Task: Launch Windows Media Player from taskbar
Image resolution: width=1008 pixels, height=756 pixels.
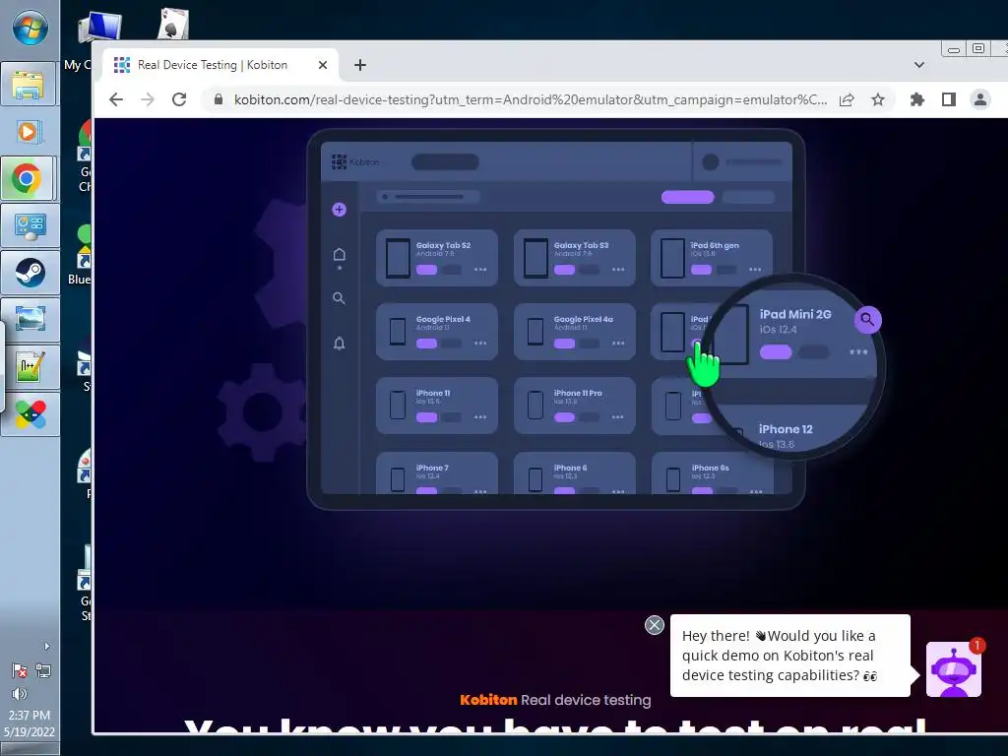Action: pos(29,132)
